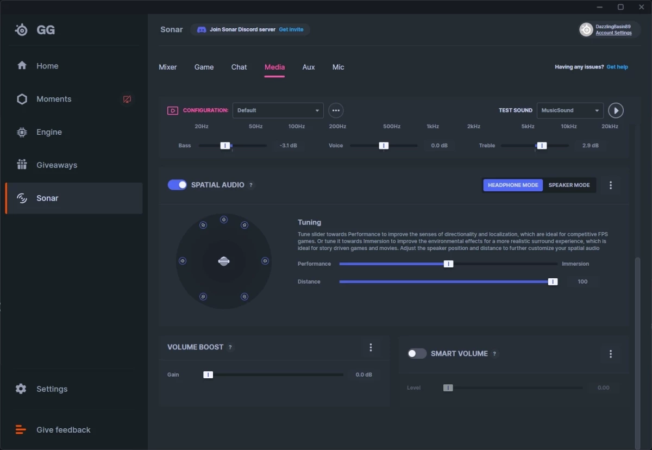This screenshot has width=652, height=450.
Task: Click the Engine chip icon
Action: point(22,132)
